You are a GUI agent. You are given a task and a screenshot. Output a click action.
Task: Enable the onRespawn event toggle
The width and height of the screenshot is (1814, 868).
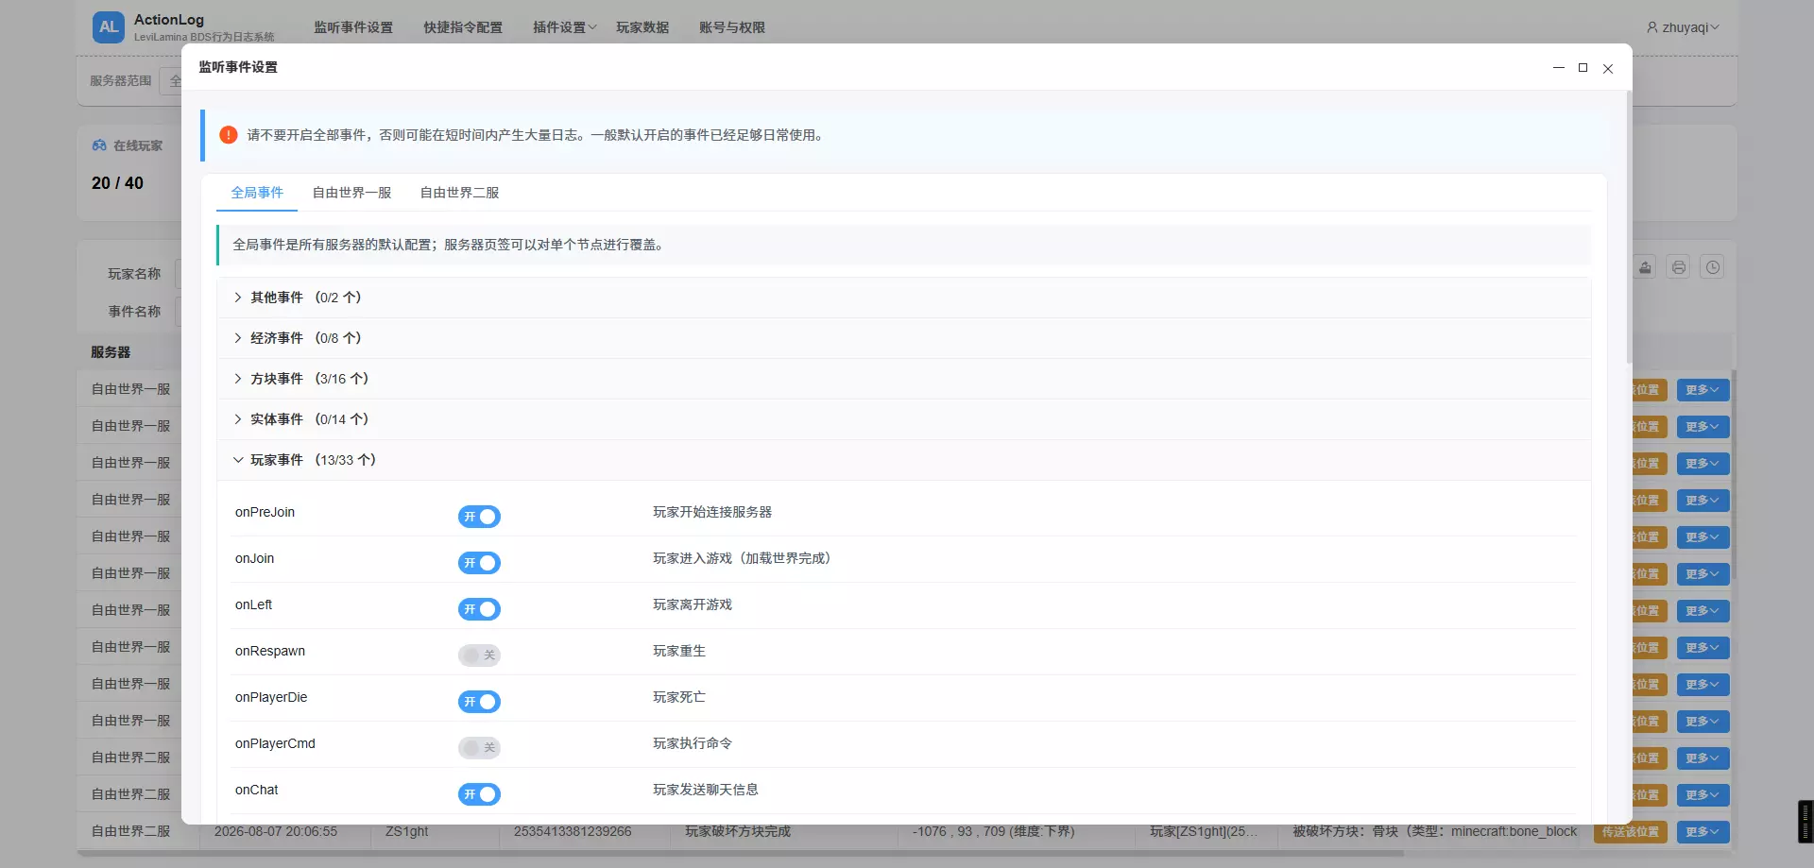pos(479,655)
